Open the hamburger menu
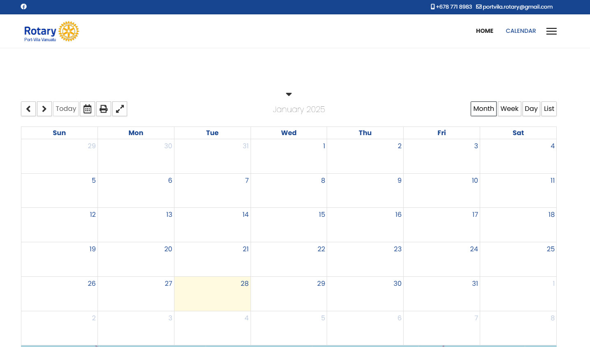Image resolution: width=590 pixels, height=347 pixels. (x=551, y=31)
